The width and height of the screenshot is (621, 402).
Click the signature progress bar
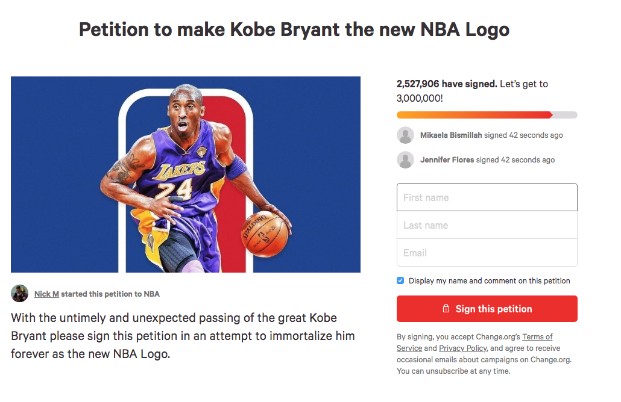[x=487, y=115]
